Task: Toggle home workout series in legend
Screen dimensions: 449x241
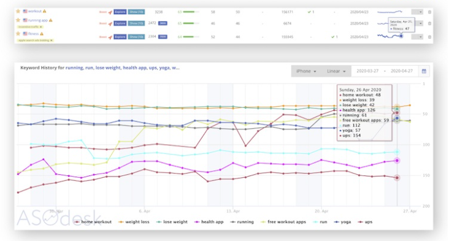Action: [93, 222]
